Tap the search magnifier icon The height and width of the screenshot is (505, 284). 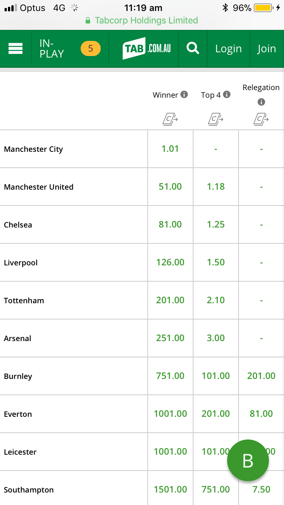(193, 48)
